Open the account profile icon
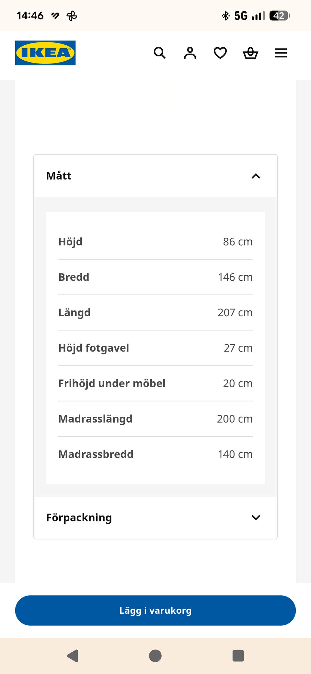 coord(190,53)
